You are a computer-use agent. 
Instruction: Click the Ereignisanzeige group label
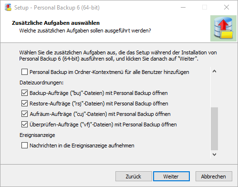(37, 135)
